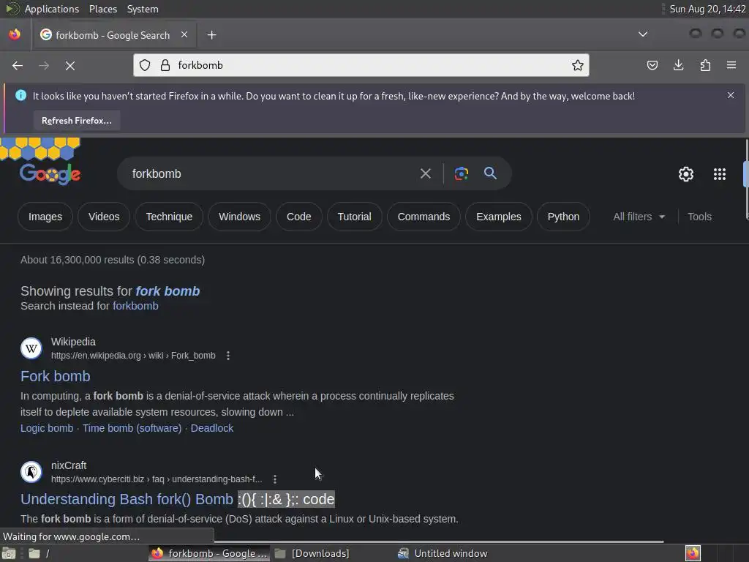Open Google quick settings gear
This screenshot has width=749, height=562.
click(x=686, y=174)
